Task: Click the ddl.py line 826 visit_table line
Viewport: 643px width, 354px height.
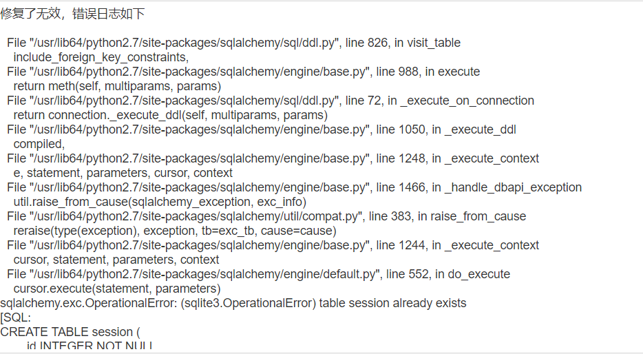Action: tap(234, 43)
